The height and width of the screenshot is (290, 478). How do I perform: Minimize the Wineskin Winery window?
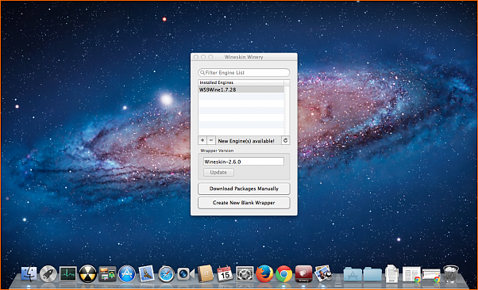tap(203, 57)
